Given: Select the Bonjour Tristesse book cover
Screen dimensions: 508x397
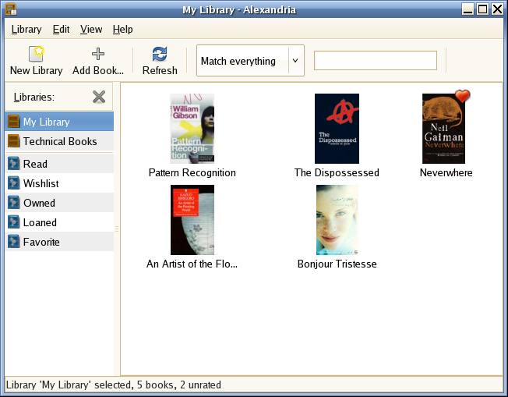Looking at the screenshot, I should point(337,220).
